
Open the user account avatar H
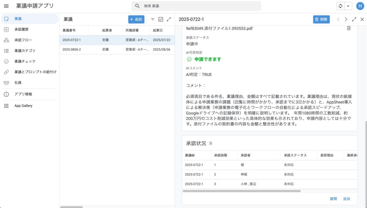360,6
